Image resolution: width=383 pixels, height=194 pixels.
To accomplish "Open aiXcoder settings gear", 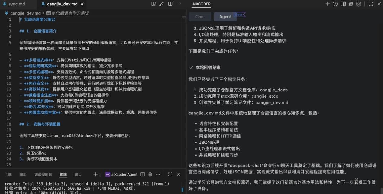I will (351, 4).
